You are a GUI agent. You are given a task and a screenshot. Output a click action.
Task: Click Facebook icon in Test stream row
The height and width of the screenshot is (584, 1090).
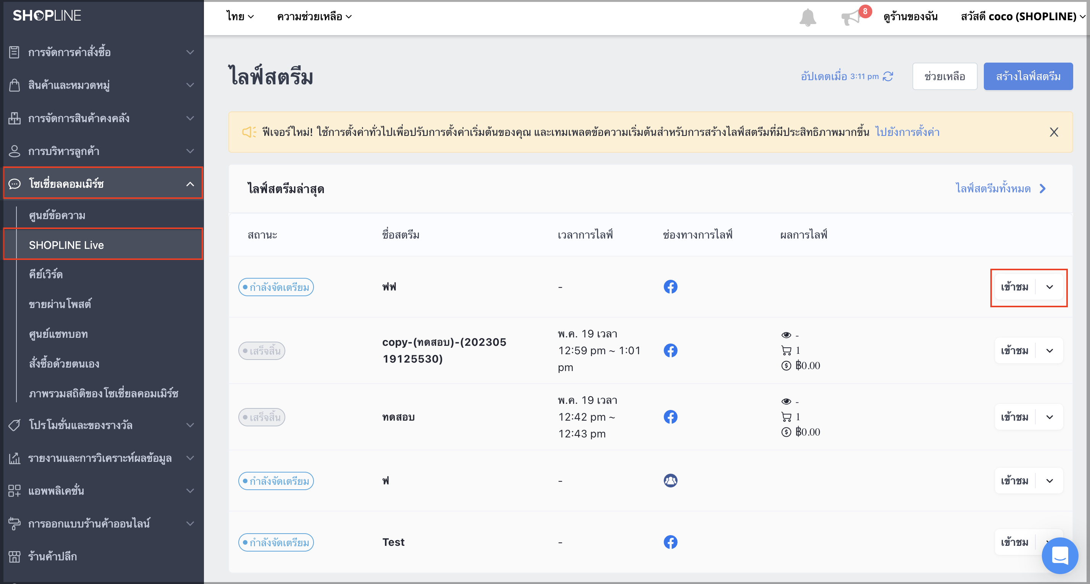click(x=670, y=542)
